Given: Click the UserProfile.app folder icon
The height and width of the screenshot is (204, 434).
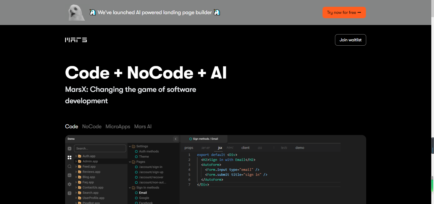Looking at the screenshot, I should coord(80,198).
